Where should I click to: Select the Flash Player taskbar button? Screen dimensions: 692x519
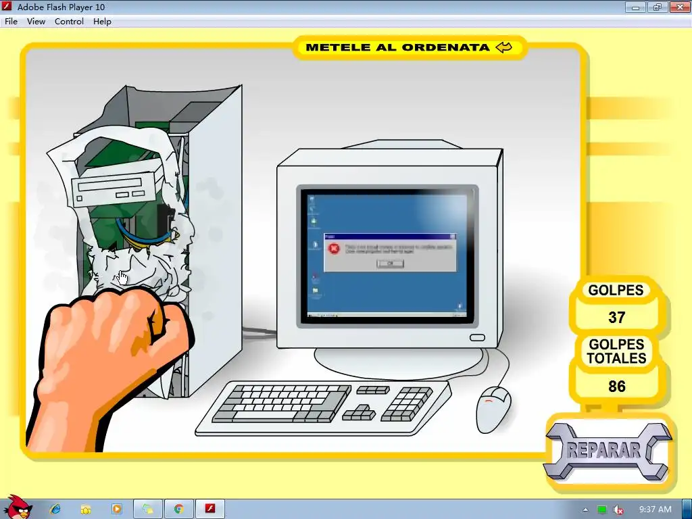(x=210, y=509)
